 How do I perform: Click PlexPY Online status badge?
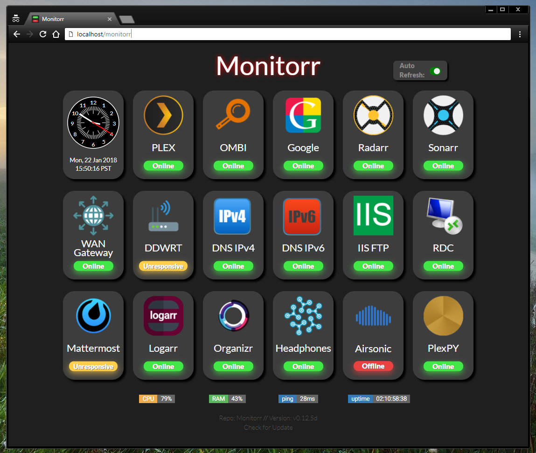pos(443,367)
